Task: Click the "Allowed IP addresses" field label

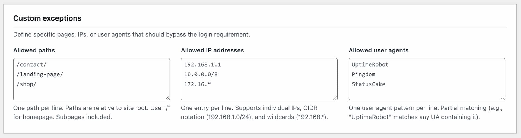Action: point(212,50)
